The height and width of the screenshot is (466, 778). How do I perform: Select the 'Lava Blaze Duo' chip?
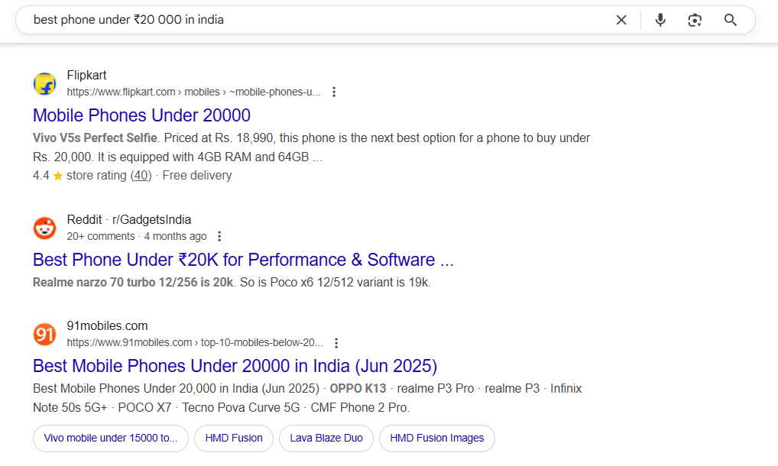(326, 438)
